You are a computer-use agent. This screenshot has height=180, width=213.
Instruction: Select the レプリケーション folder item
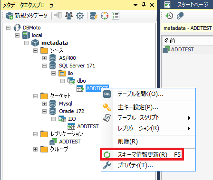(x=67, y=134)
